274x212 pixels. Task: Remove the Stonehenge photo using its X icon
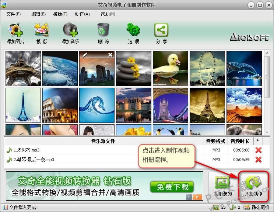110,55
